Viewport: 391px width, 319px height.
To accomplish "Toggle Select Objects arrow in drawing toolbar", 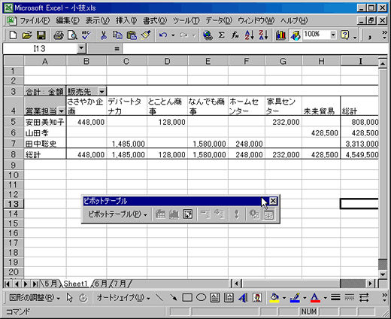I will 69,298.
